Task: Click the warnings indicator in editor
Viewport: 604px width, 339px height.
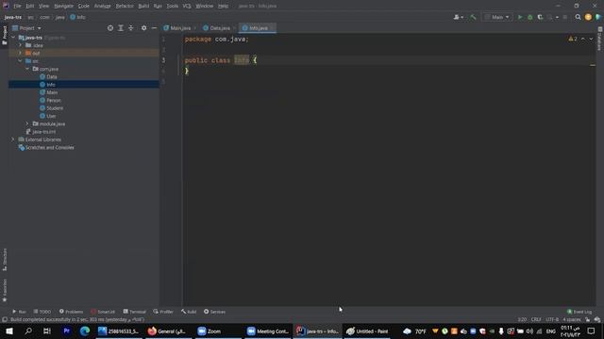Action: click(573, 39)
